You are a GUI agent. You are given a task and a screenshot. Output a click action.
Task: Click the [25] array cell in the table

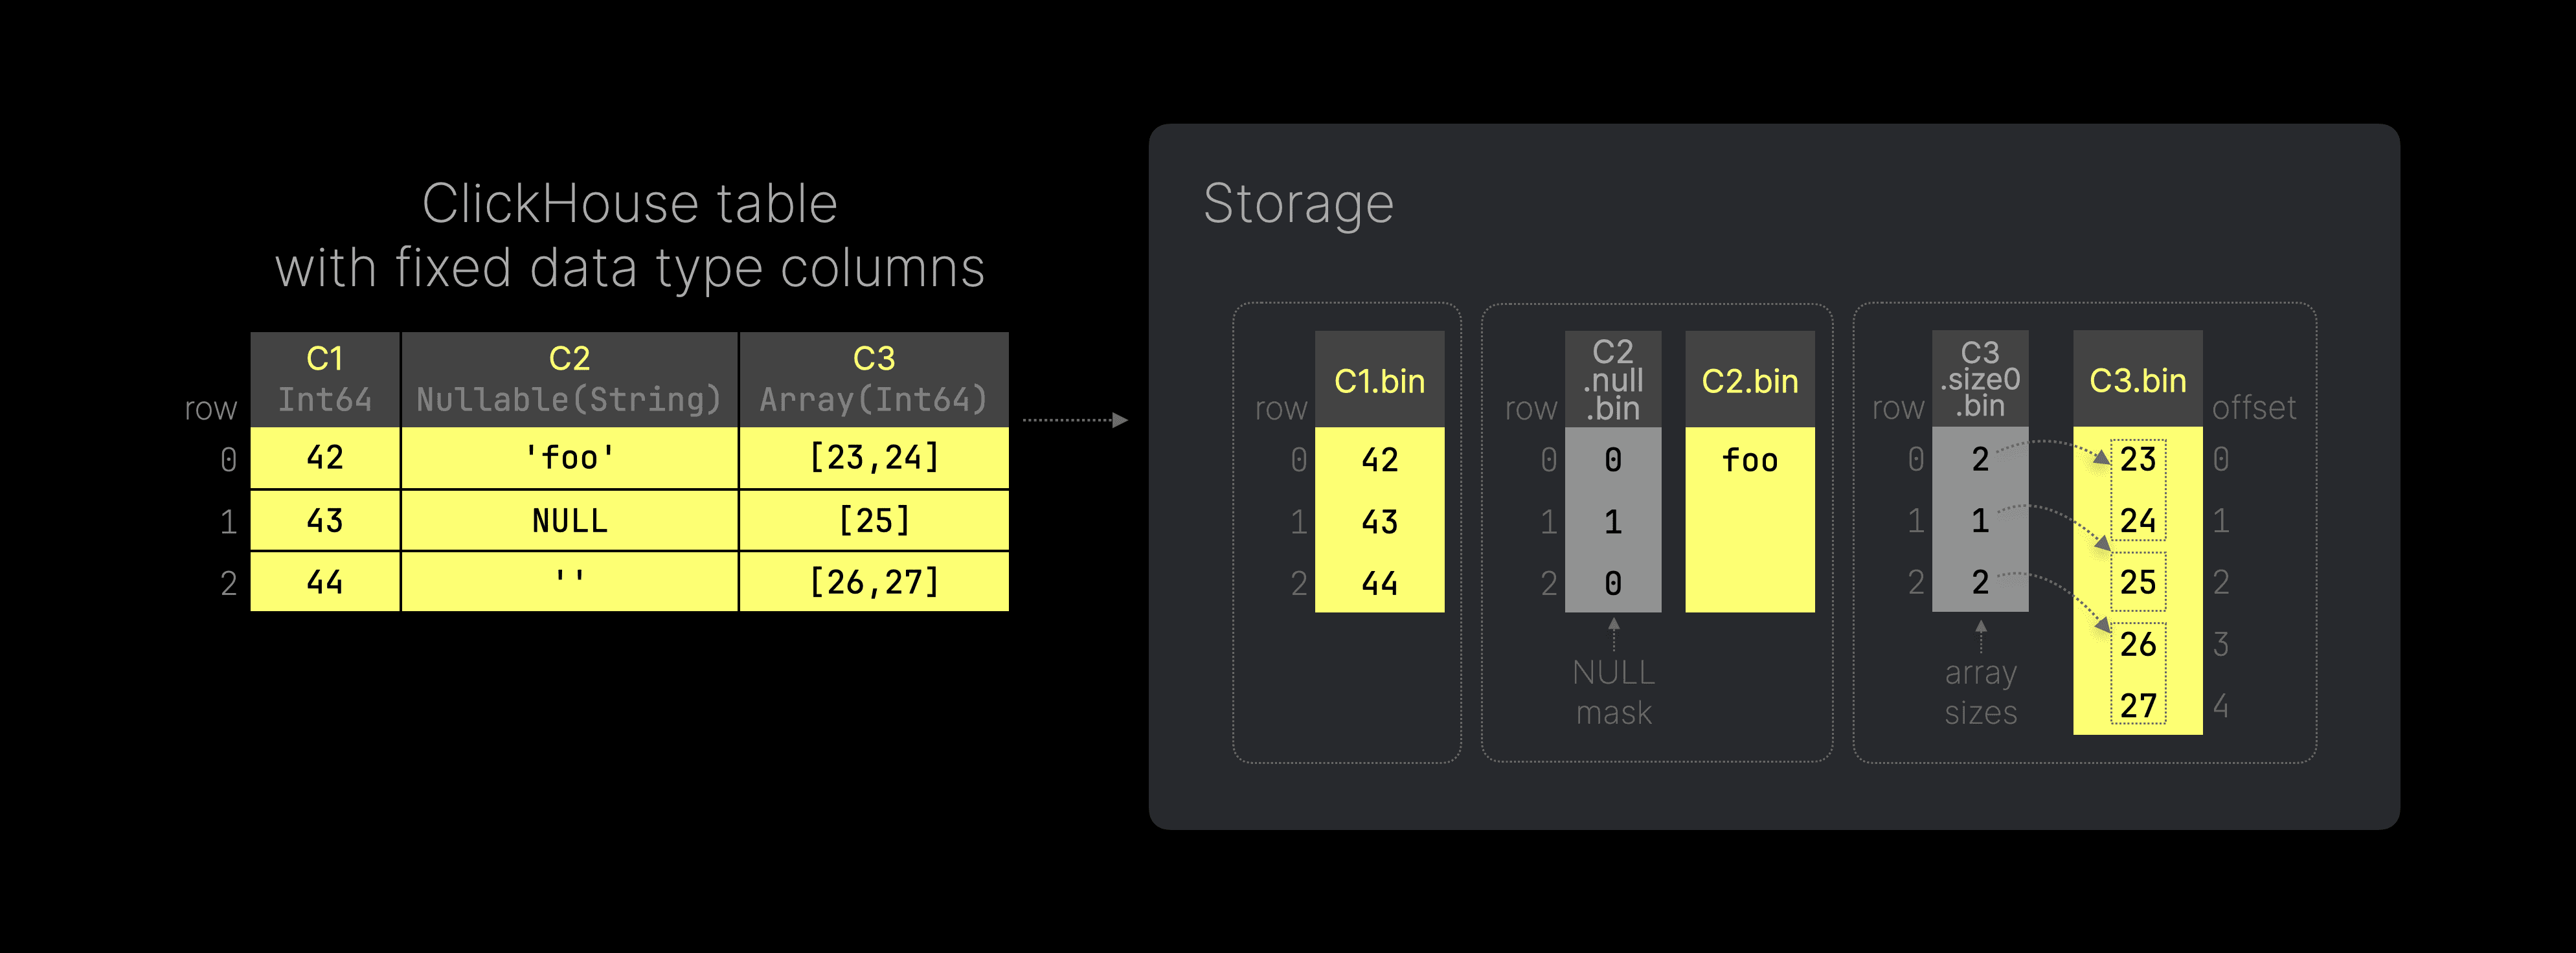click(873, 520)
